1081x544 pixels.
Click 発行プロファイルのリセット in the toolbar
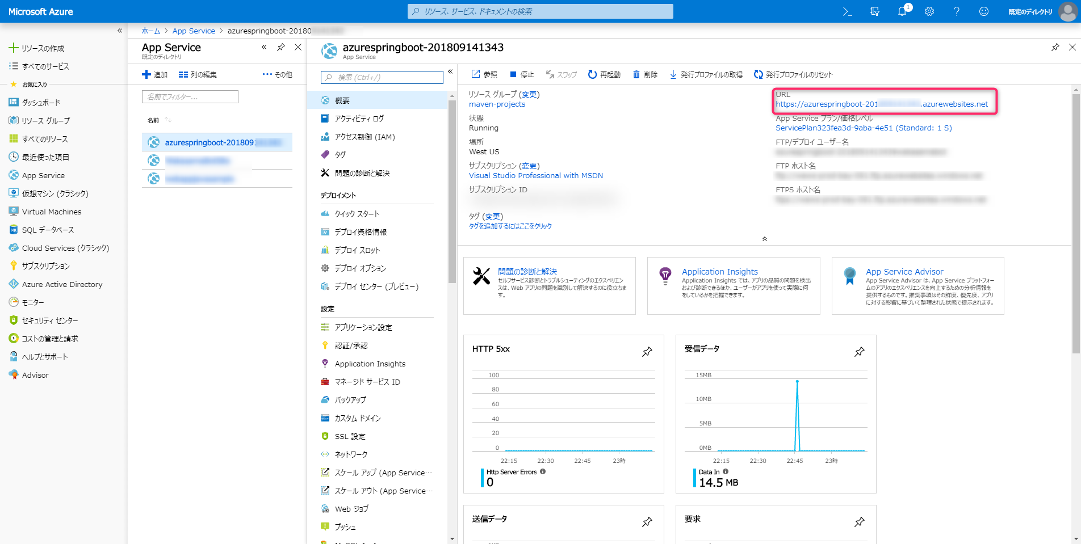point(793,74)
